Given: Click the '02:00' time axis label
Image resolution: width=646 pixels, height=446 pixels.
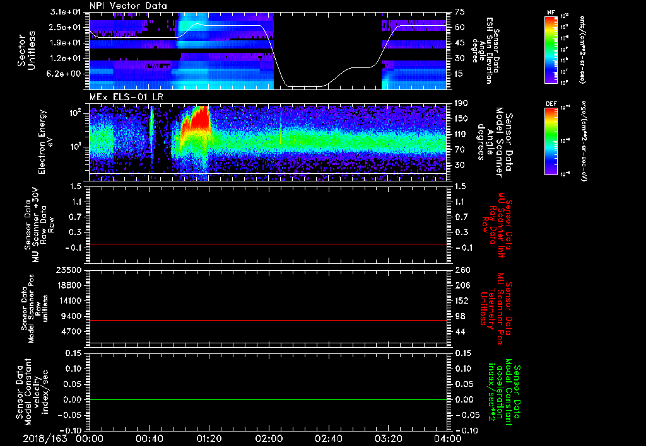Looking at the screenshot, I should pos(269,438).
